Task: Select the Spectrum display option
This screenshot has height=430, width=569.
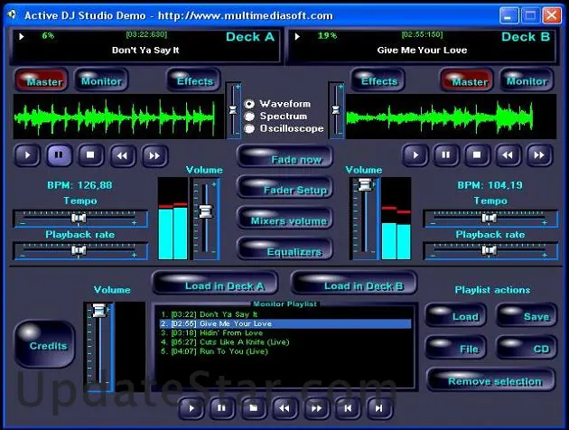Action: coord(250,117)
